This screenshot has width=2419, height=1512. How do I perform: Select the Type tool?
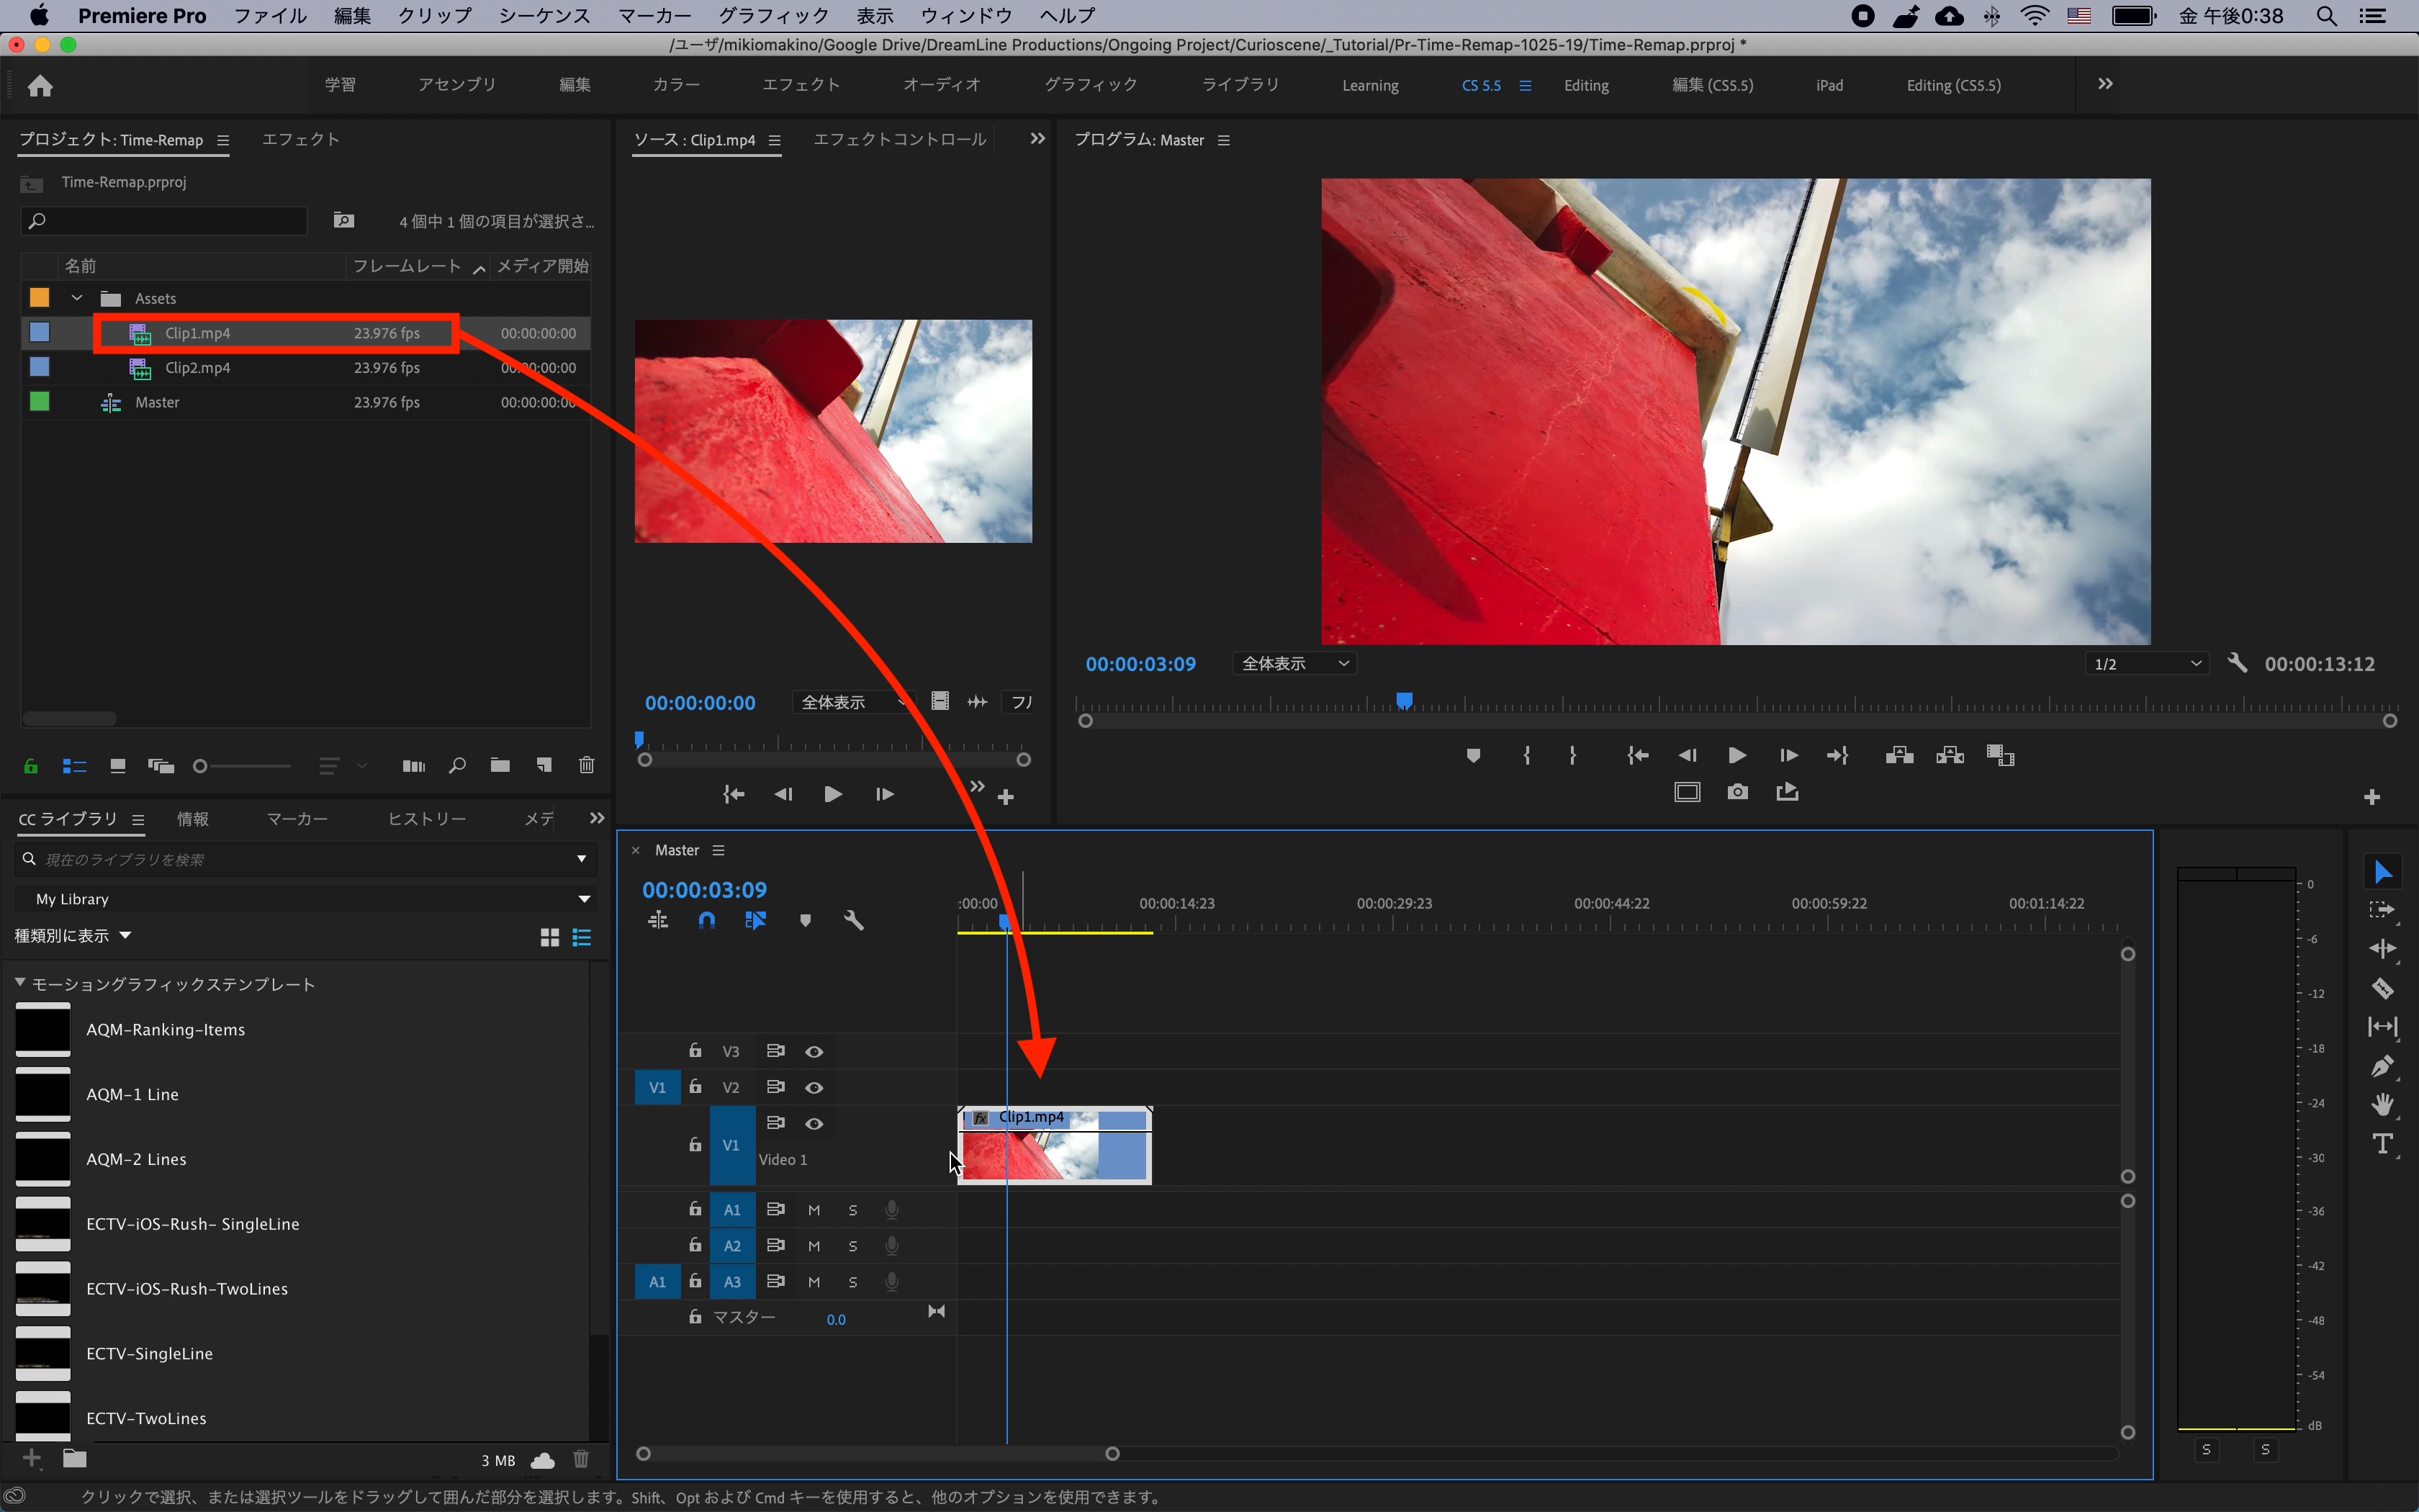click(x=2382, y=1143)
